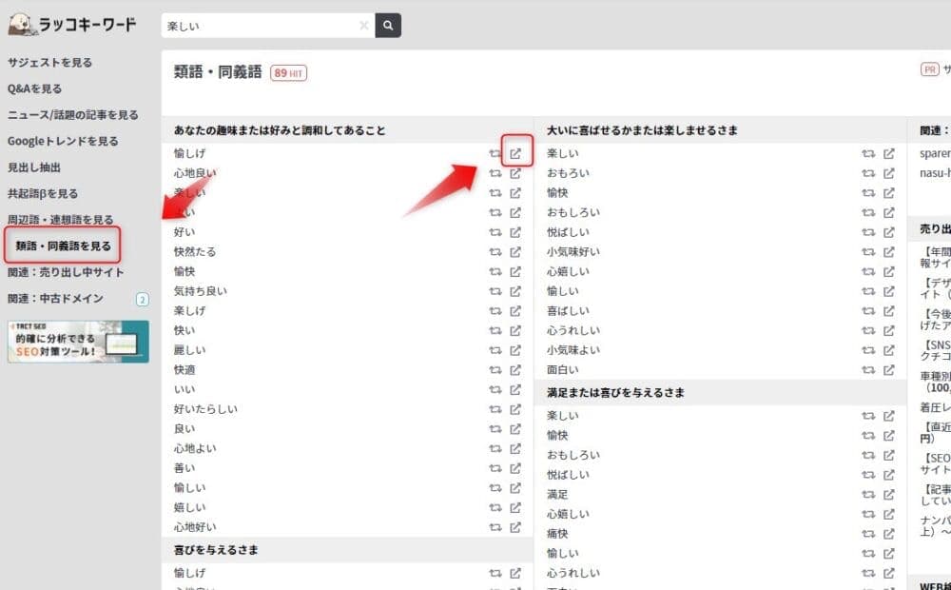Click the word 痛快
Screen dimensions: 951x590
tap(557, 534)
